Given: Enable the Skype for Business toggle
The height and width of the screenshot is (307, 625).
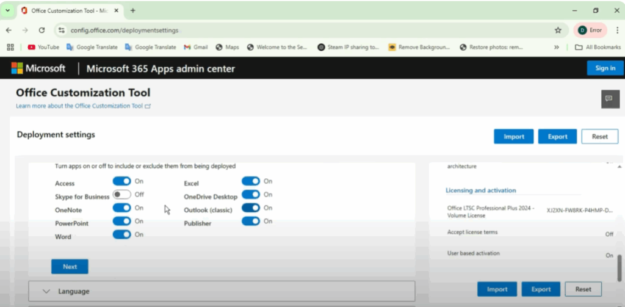Looking at the screenshot, I should coord(121,195).
